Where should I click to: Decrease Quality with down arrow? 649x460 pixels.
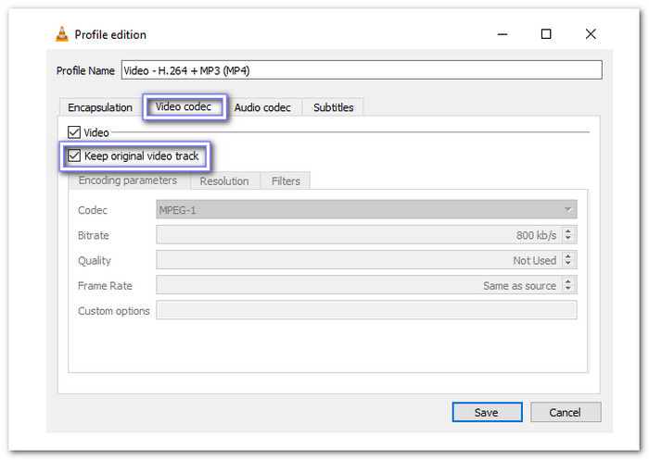tap(568, 264)
